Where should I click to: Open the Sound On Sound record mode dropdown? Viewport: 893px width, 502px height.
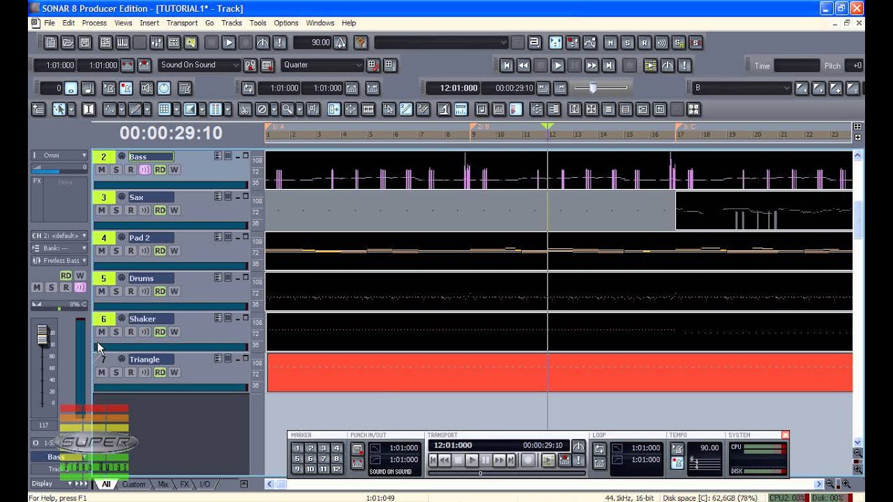(x=200, y=65)
